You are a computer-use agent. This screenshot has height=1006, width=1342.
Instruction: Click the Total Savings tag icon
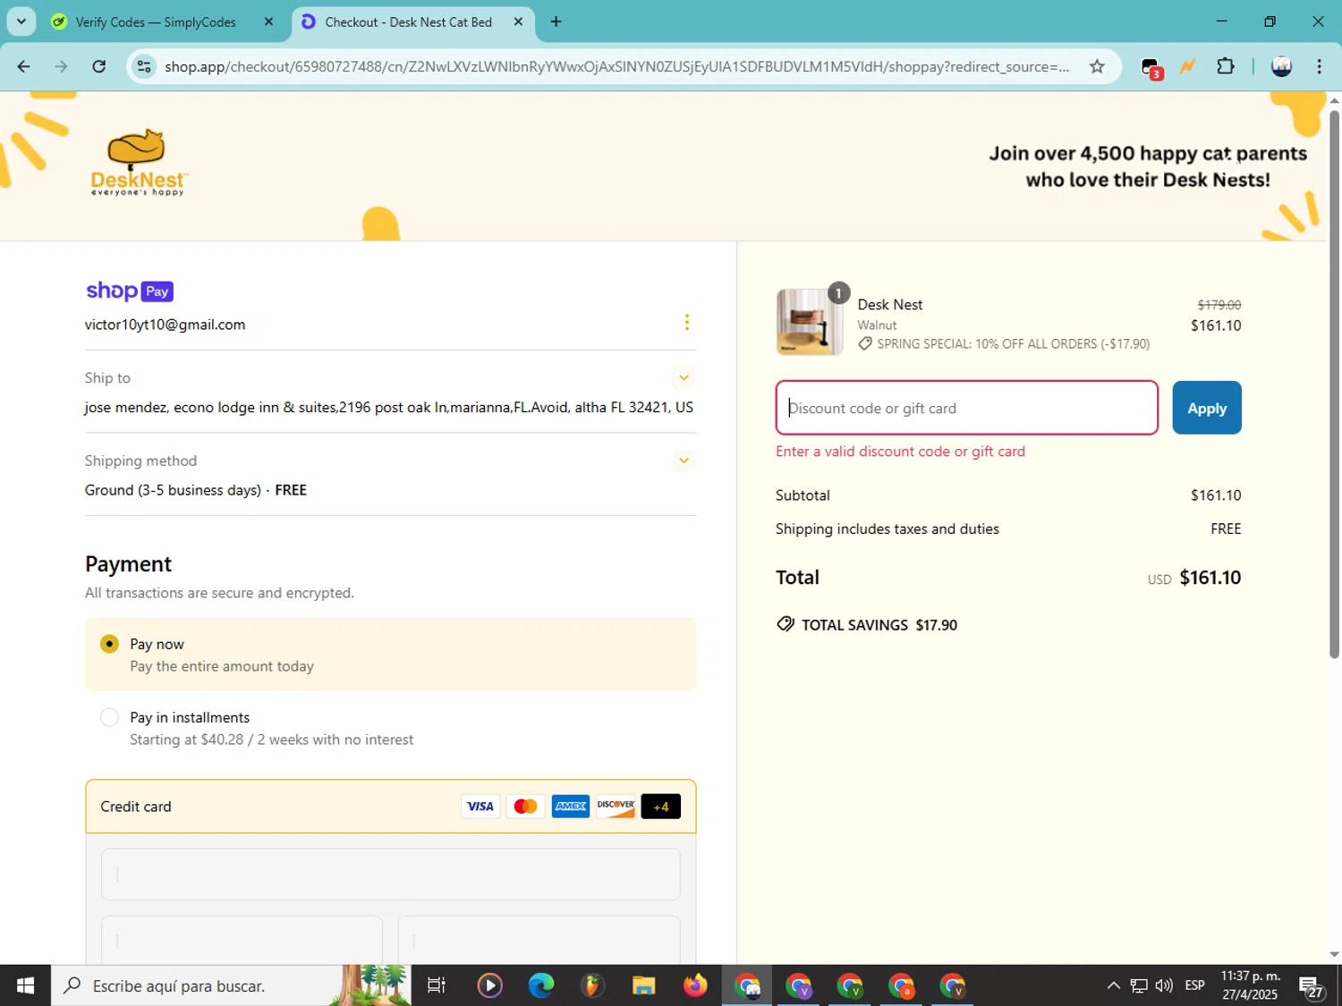coord(786,624)
